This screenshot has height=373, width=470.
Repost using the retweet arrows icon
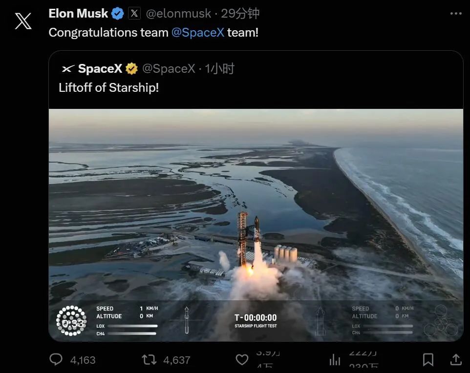(x=149, y=360)
